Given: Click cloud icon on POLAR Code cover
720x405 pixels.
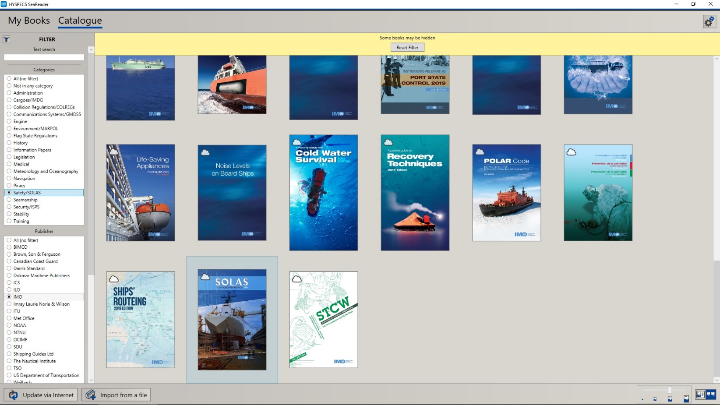Looking at the screenshot, I should coord(480,152).
